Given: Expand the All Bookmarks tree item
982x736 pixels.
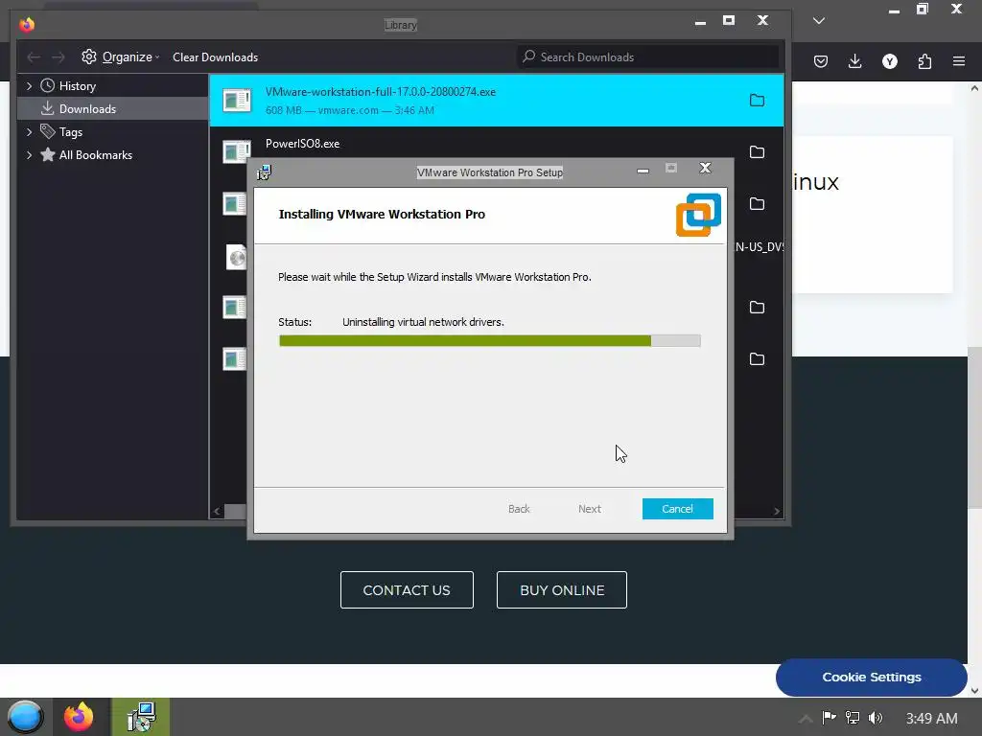Looking at the screenshot, I should 29,155.
